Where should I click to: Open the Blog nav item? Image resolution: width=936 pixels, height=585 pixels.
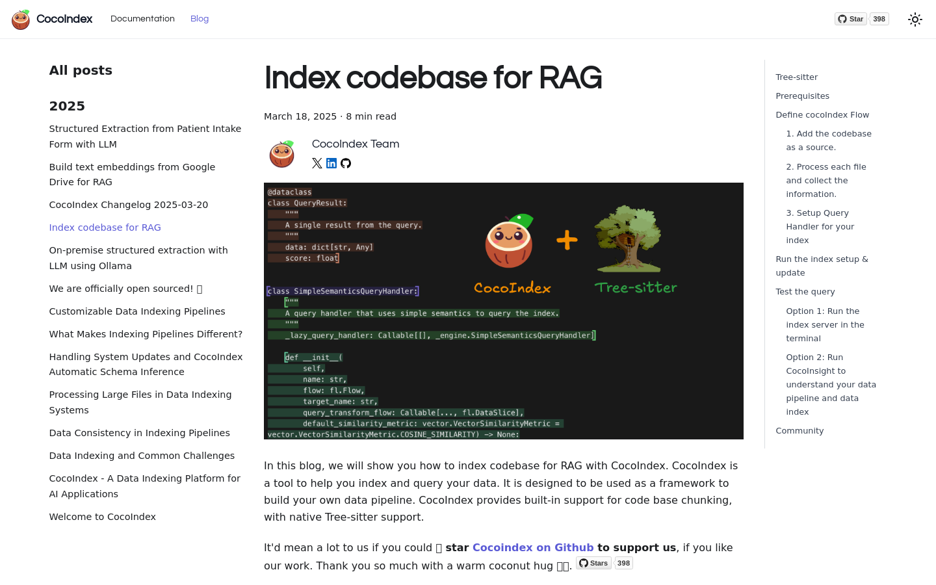coord(200,19)
